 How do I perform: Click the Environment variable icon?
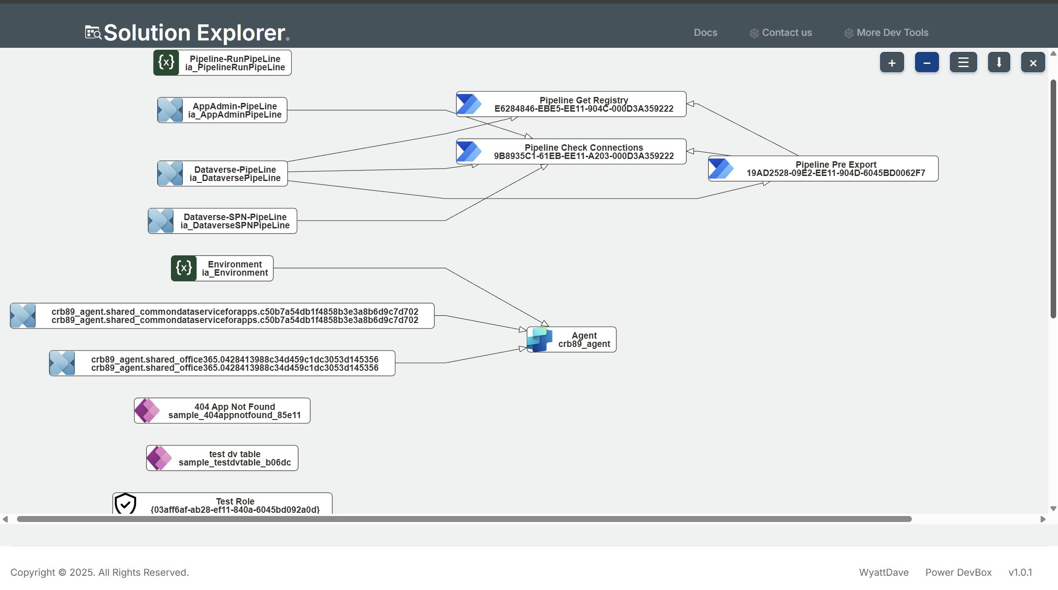pos(184,268)
